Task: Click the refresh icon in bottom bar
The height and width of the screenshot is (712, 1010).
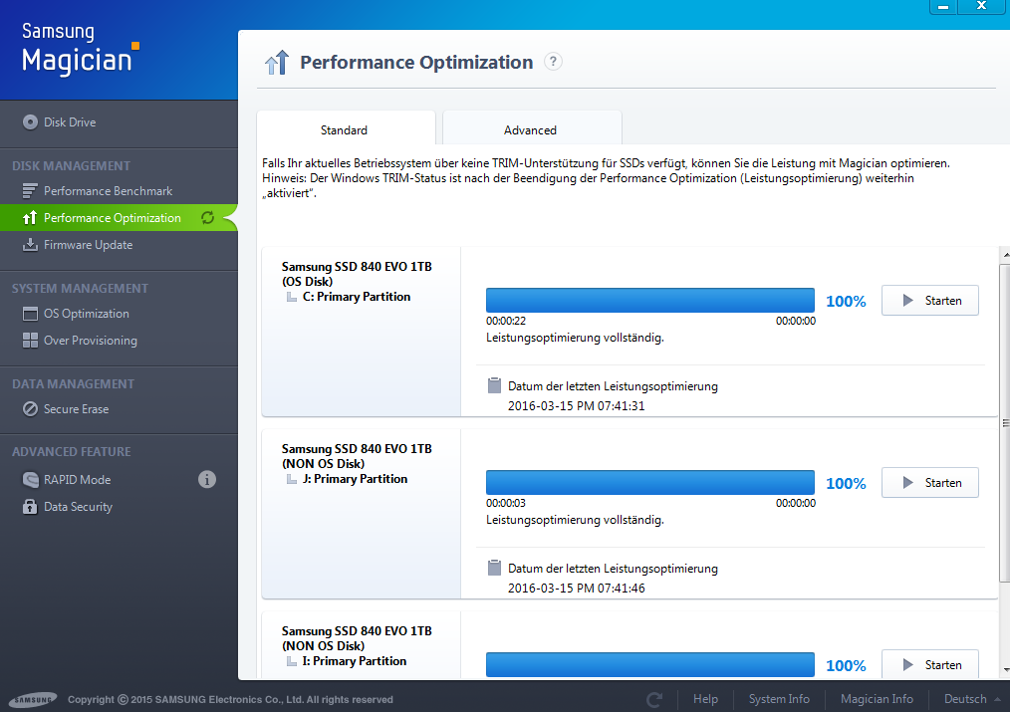Action: click(x=654, y=699)
